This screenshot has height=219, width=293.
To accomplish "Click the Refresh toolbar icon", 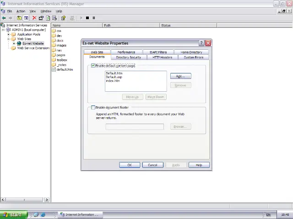I will [48, 18].
